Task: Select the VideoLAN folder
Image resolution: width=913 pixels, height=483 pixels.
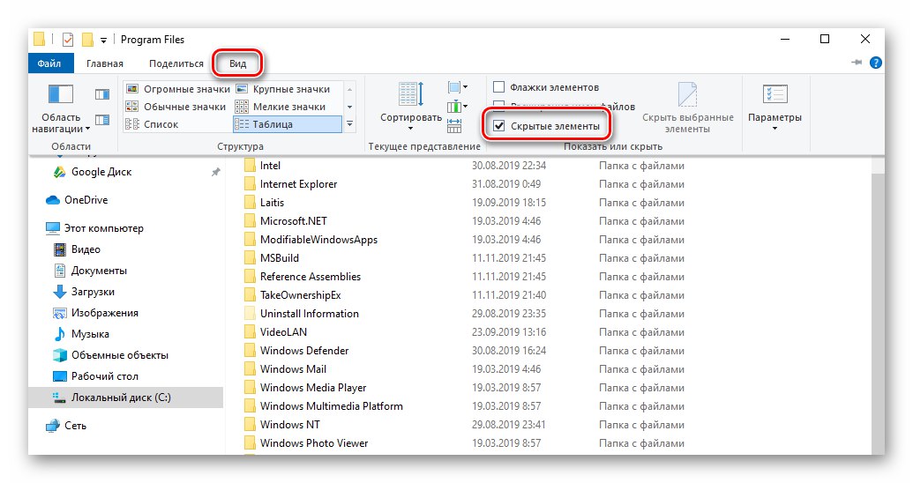Action: pyautogui.click(x=283, y=332)
